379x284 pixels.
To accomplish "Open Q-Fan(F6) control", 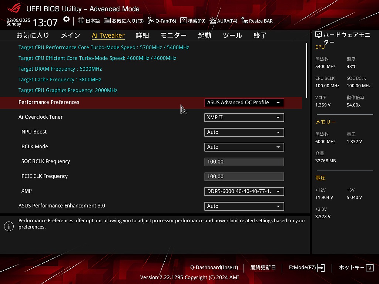I will pos(162,21).
